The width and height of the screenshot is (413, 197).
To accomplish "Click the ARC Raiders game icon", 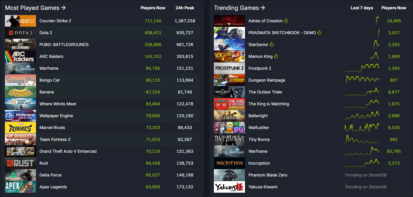I will [20, 56].
